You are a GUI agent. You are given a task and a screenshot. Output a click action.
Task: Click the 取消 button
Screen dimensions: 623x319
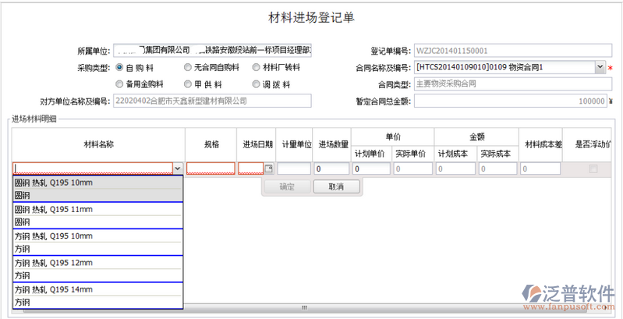coord(336,186)
